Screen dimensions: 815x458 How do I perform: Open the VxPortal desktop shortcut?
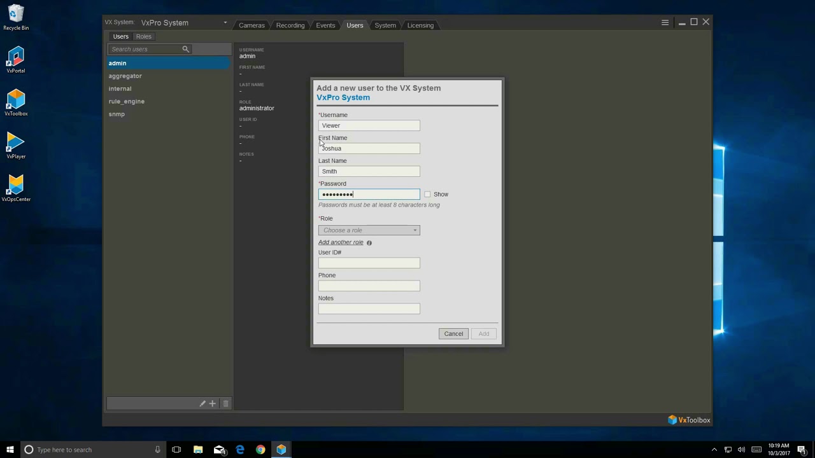tap(16, 60)
